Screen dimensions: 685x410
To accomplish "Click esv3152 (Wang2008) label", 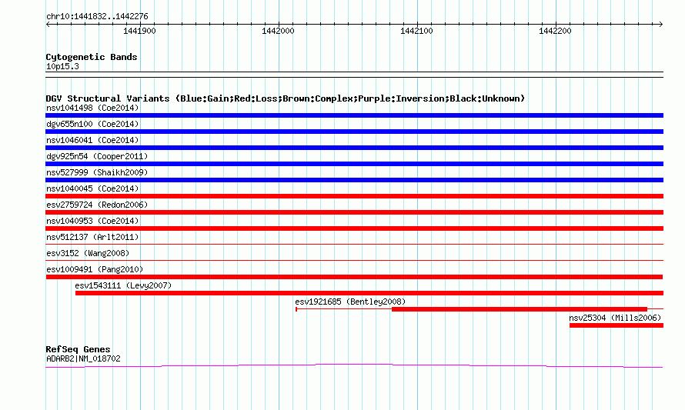I will tap(88, 253).
